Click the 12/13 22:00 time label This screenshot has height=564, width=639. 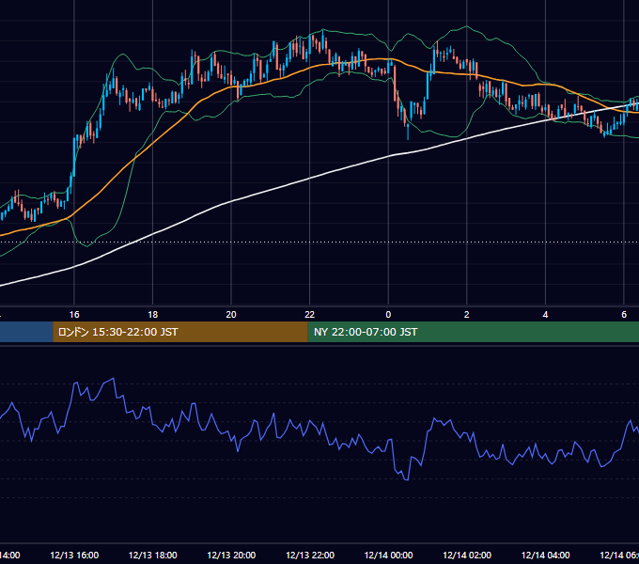pyautogui.click(x=310, y=555)
